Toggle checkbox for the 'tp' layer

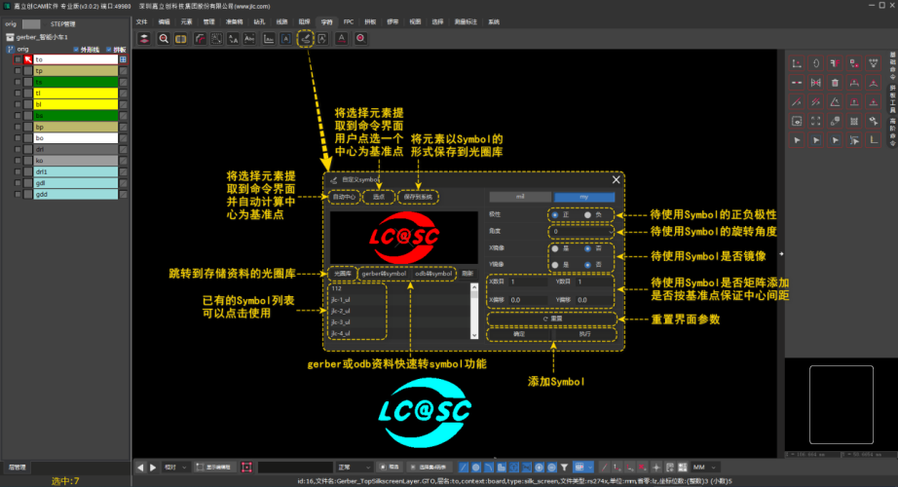pos(18,71)
